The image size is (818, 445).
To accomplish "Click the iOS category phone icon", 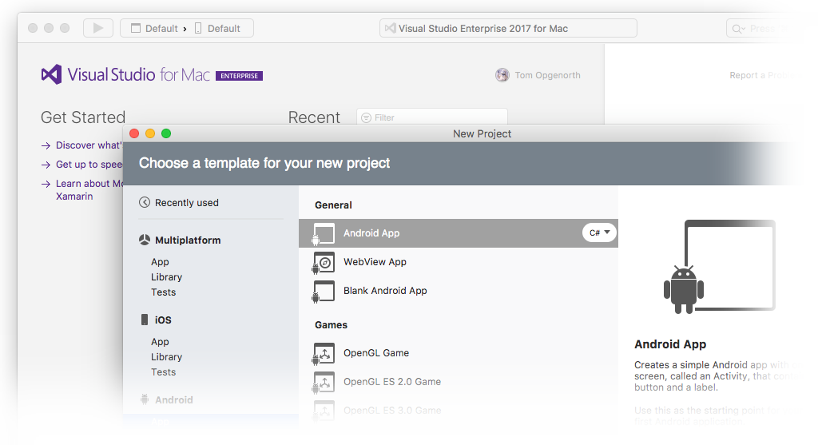I will pos(145,320).
